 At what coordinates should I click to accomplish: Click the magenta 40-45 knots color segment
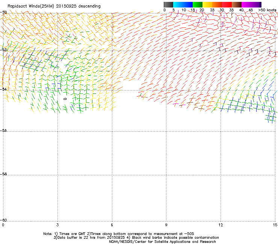(x=246, y=5)
